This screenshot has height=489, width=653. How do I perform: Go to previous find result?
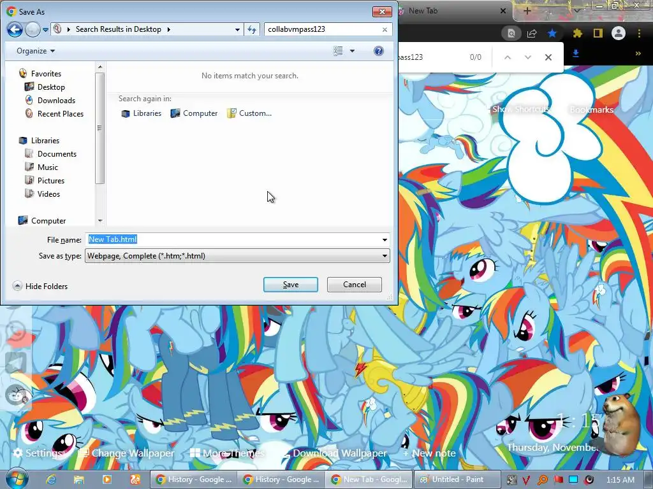pyautogui.click(x=507, y=57)
